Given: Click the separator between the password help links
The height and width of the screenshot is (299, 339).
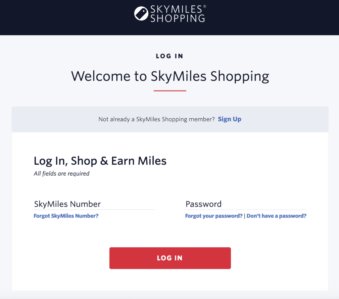Looking at the screenshot, I should [245, 215].
